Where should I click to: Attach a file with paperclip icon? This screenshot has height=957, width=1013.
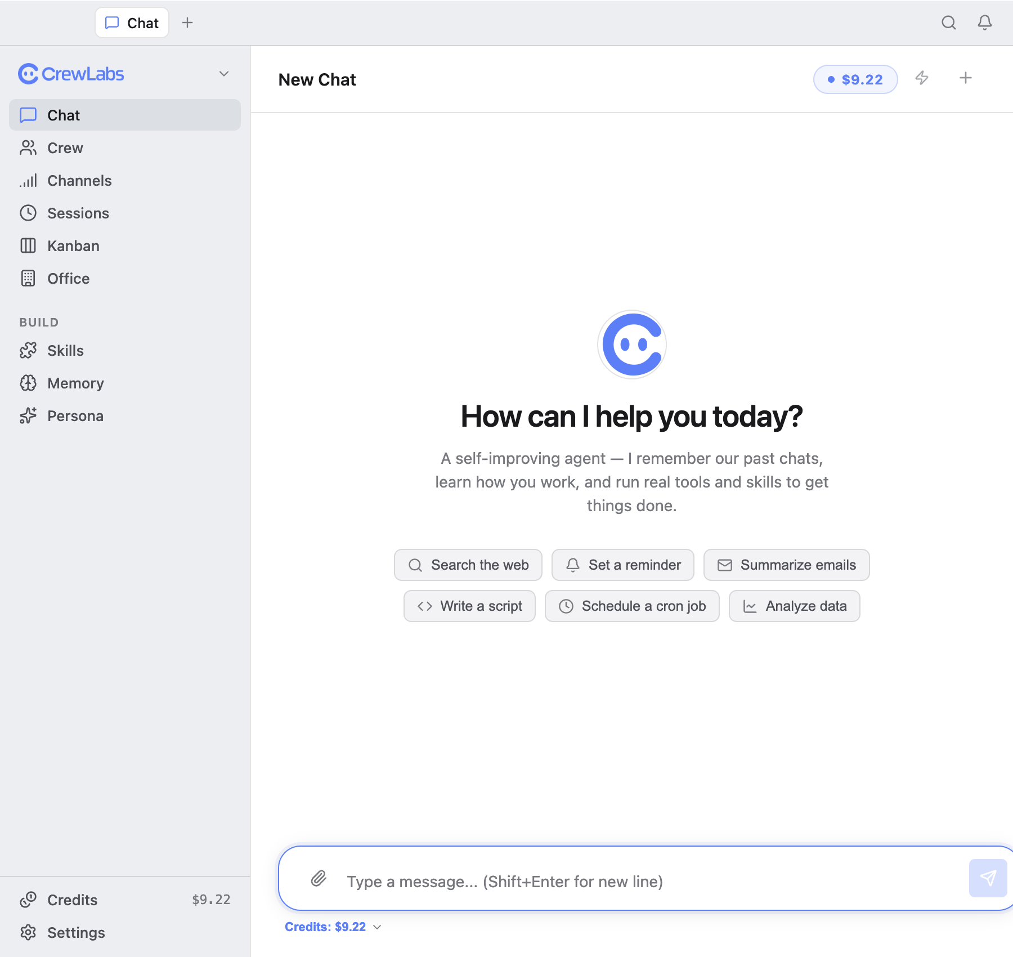[319, 878]
